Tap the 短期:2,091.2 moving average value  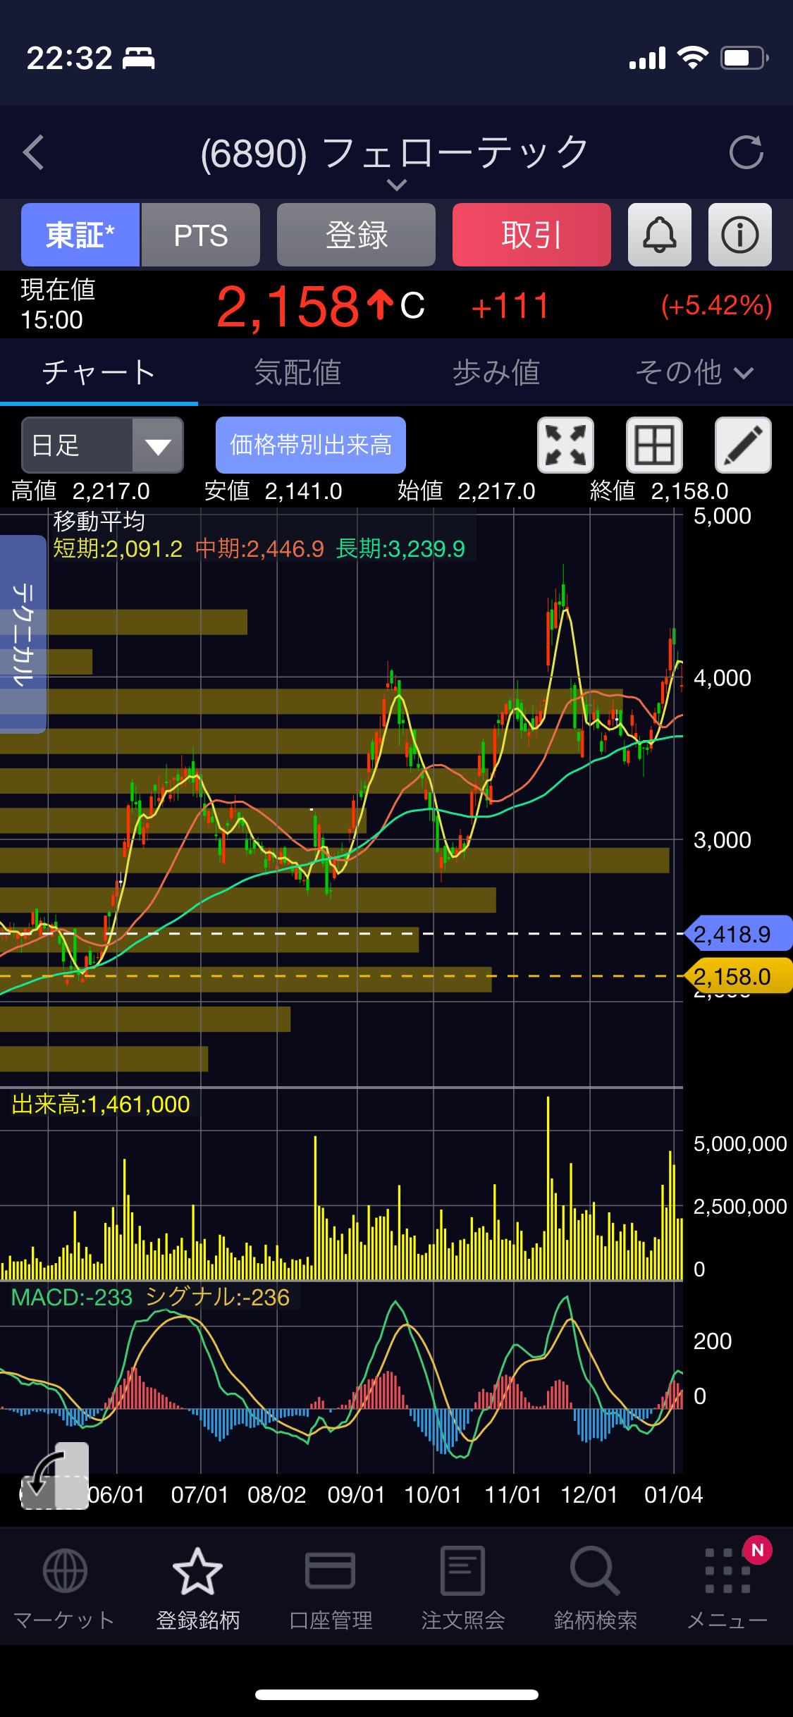[118, 548]
